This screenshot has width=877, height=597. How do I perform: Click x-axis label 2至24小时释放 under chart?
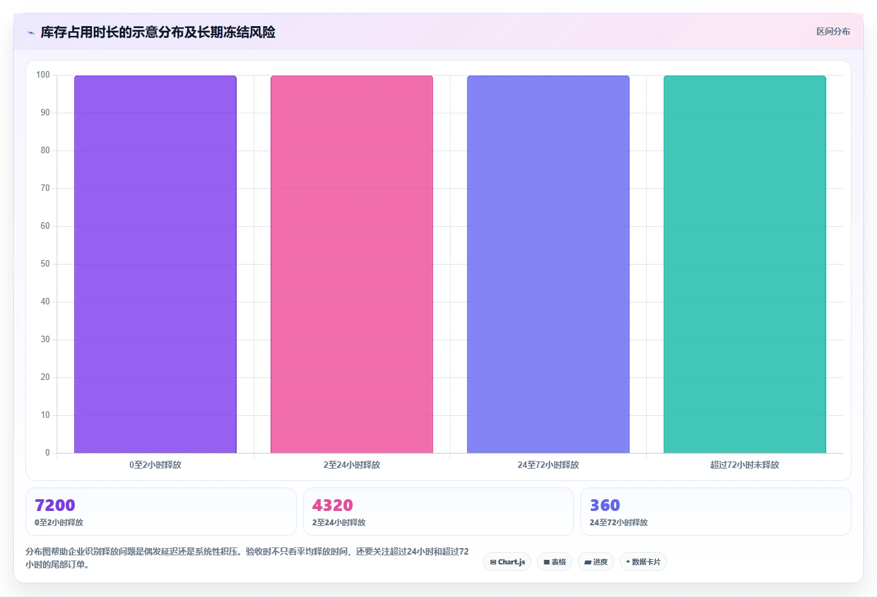pos(351,465)
